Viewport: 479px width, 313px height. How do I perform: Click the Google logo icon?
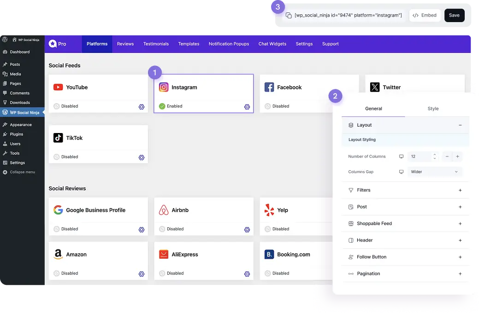point(58,210)
